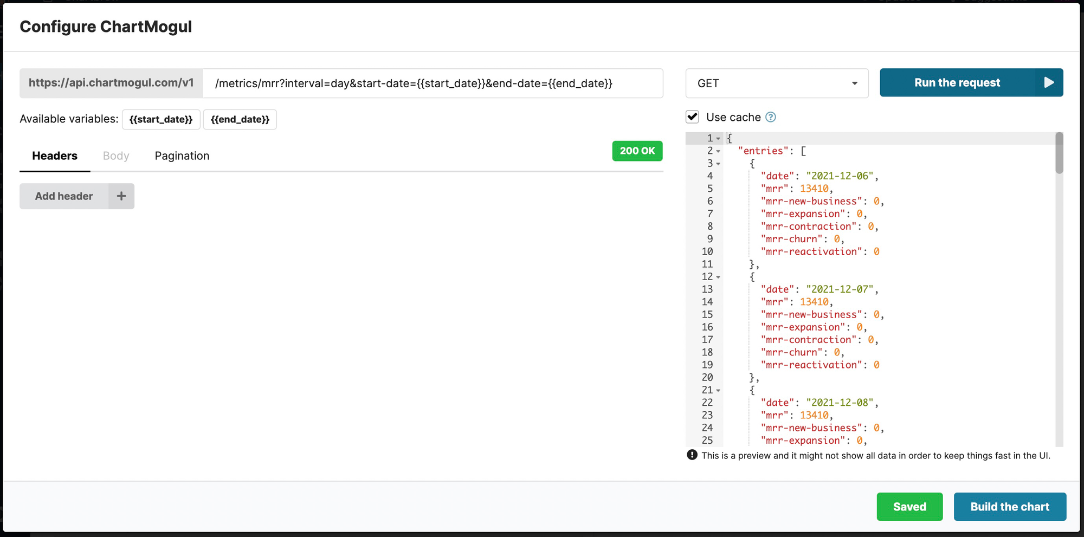Click the JSON preview vertical scrollbar

click(1059, 153)
